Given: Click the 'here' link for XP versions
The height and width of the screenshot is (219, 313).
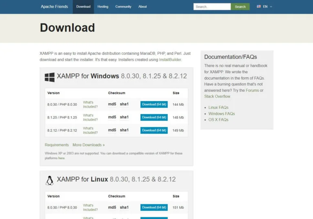Looking at the screenshot, I should coord(62,158).
